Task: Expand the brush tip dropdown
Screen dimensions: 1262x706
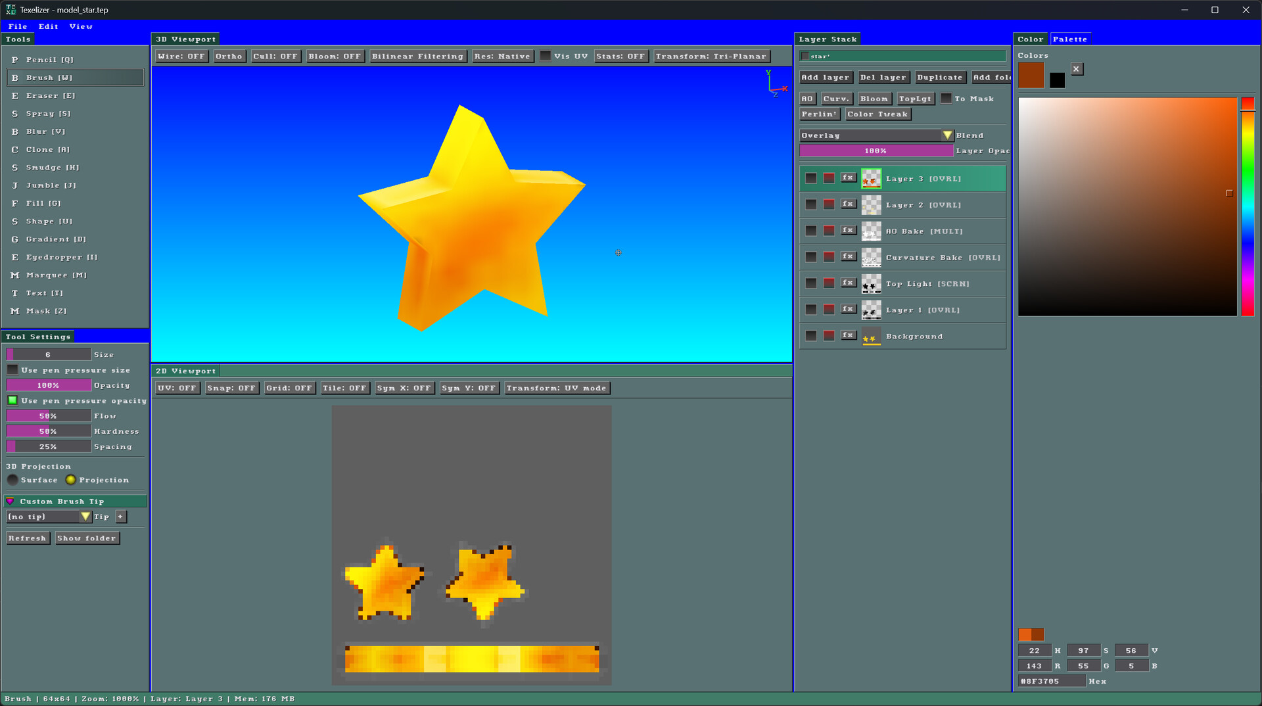Action: pos(85,517)
